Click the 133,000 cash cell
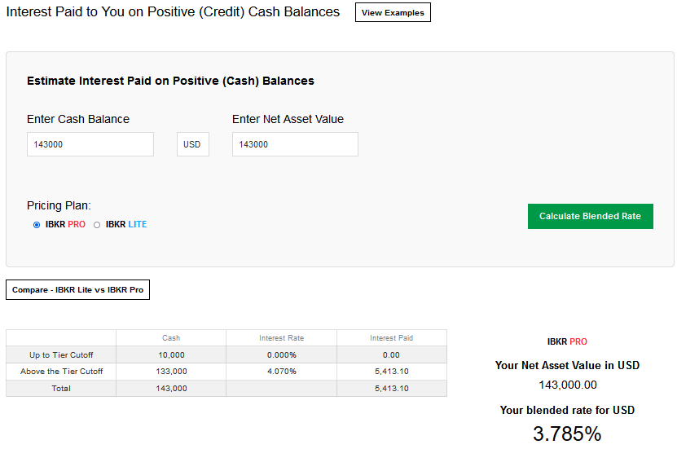Image resolution: width=677 pixels, height=449 pixels. tap(171, 372)
